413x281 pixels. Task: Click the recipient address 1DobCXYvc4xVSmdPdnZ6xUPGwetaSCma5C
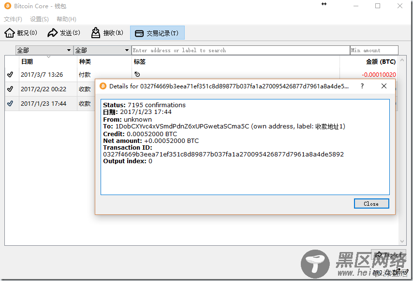(182, 126)
